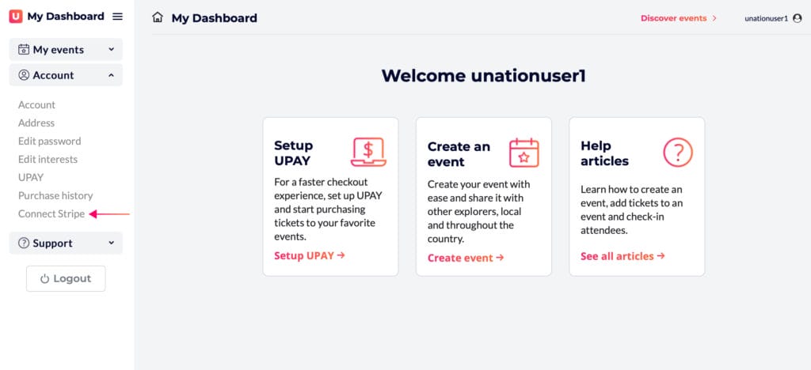Click the Setup UPAY laptop dollar icon
The height and width of the screenshot is (370, 811).
[x=368, y=152]
